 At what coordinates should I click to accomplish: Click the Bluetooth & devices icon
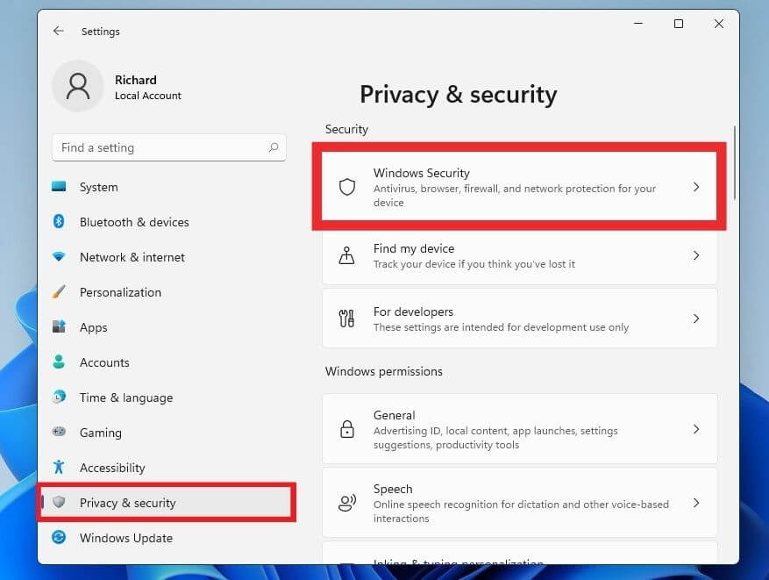click(x=59, y=222)
